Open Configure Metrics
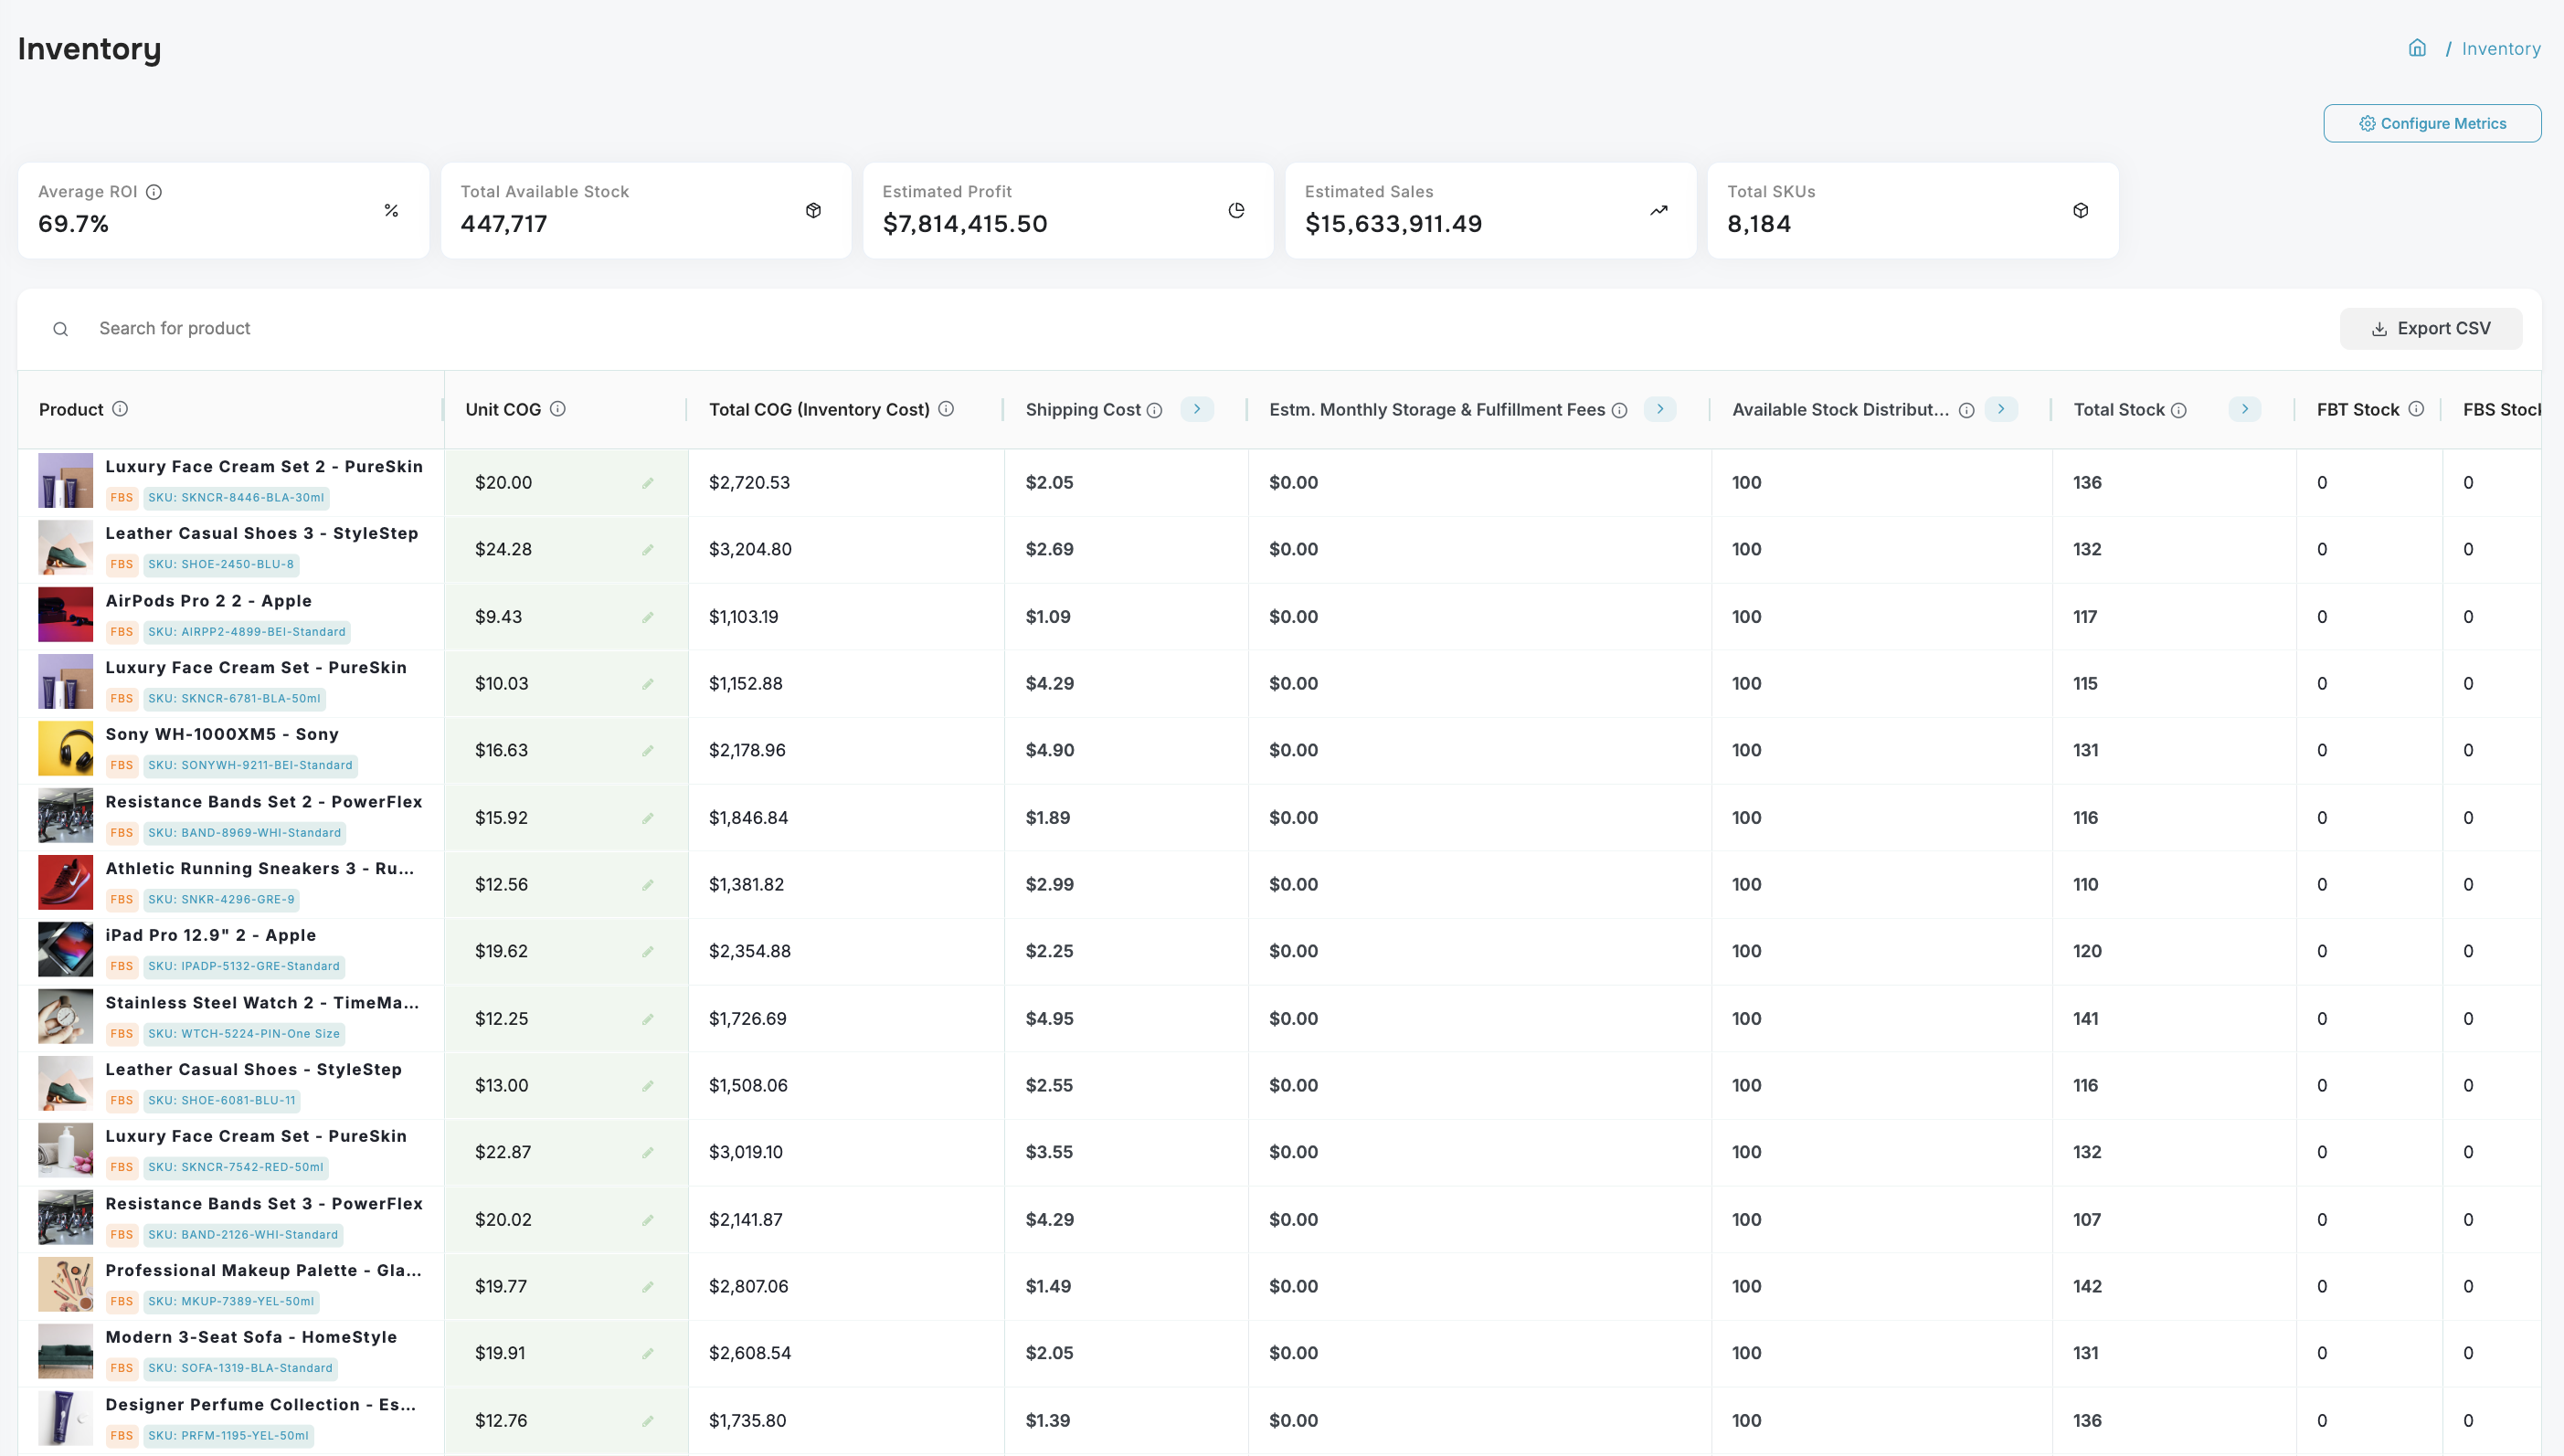This screenshot has height=1456, width=2564. pos(2433,122)
